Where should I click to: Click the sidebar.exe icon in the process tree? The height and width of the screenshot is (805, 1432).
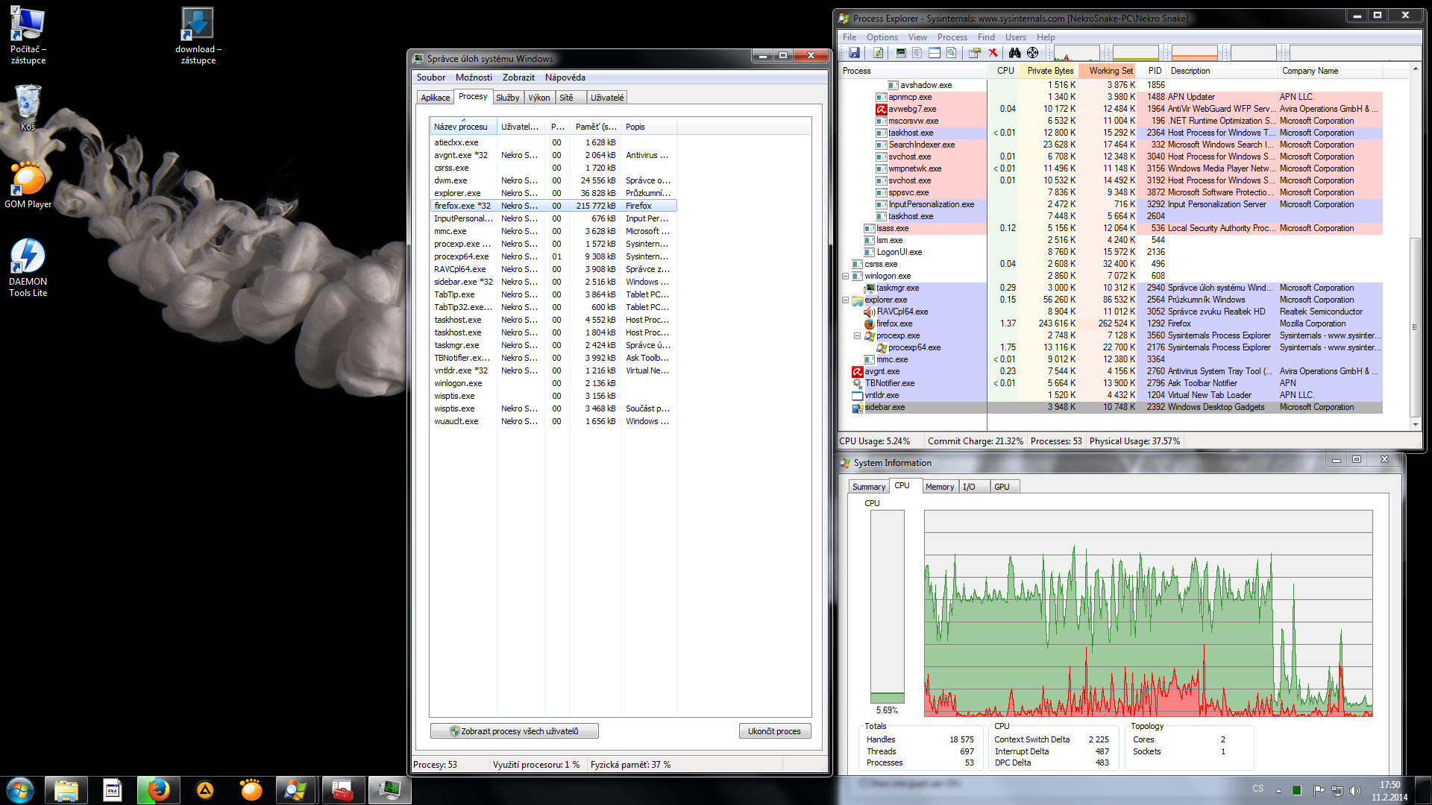[x=857, y=407]
